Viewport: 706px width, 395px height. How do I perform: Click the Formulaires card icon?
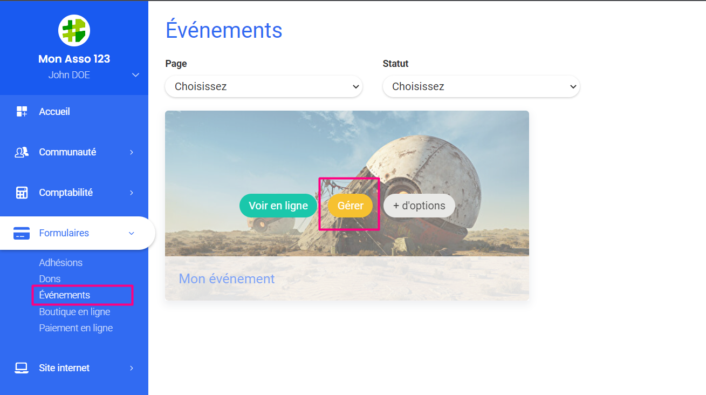[x=22, y=233]
